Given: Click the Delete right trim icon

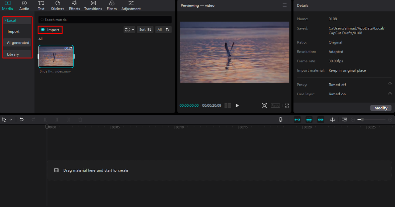Looking at the screenshot, I should coord(69,120).
